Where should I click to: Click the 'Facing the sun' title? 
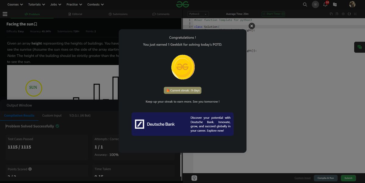pyautogui.click(x=20, y=24)
